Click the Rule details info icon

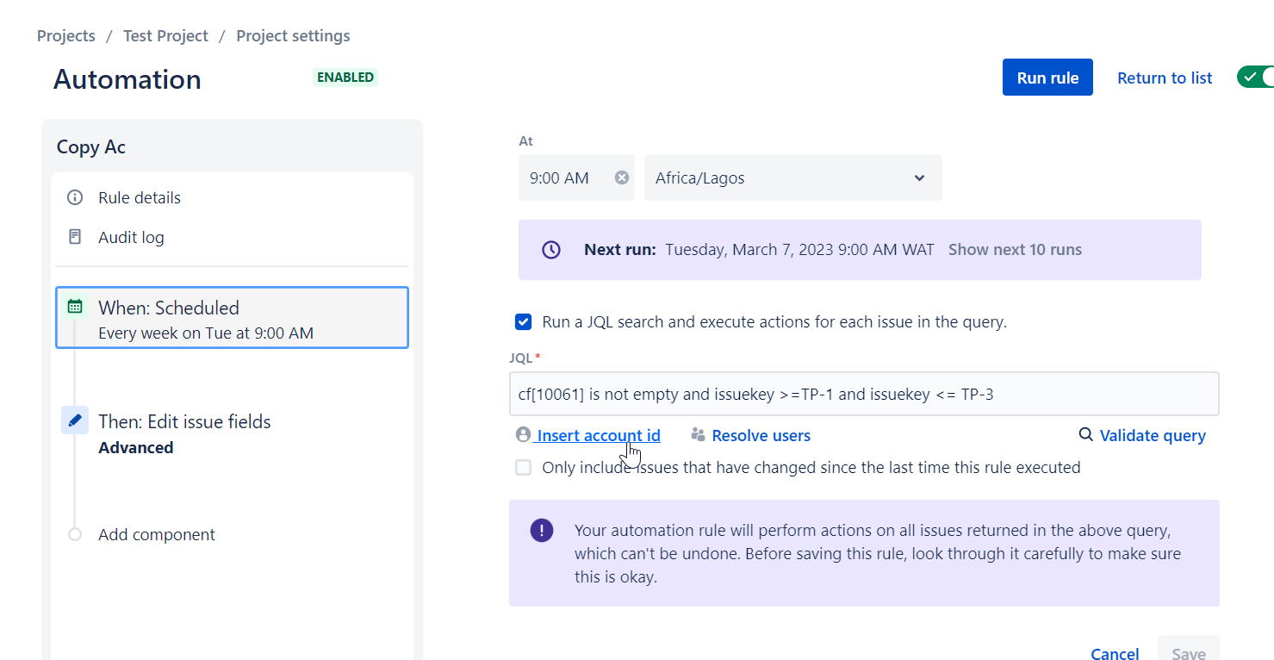click(75, 198)
